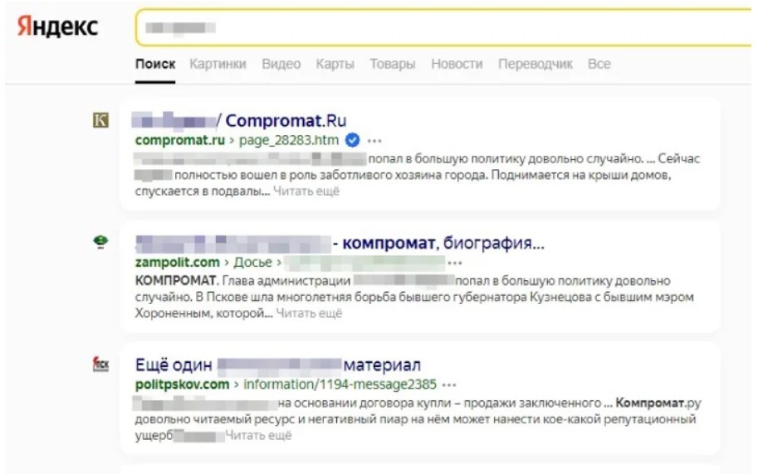This screenshot has width=758, height=474.
Task: Open the Карты tab
Action: point(335,64)
